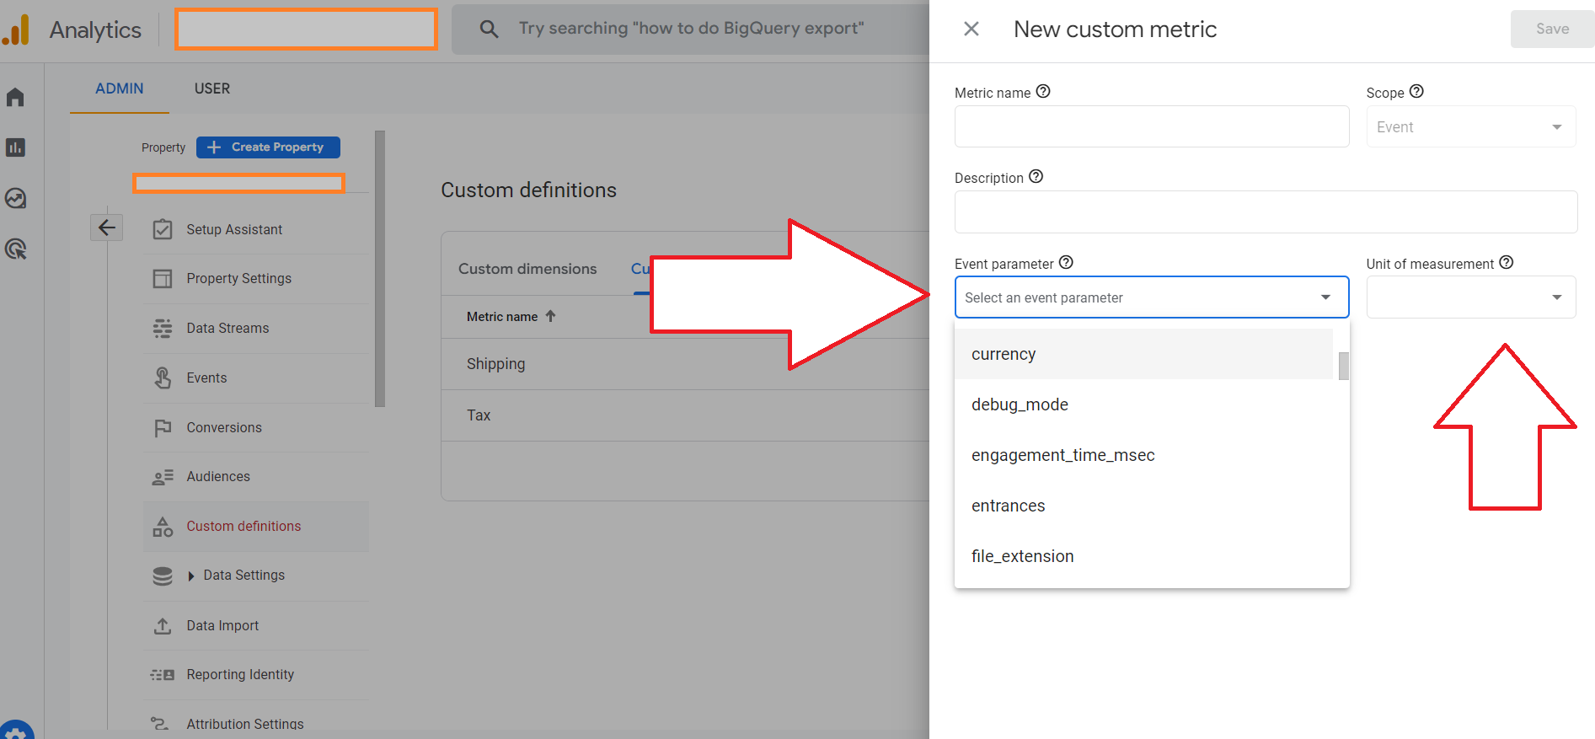Open the Explore icon in left rail
The height and width of the screenshot is (739, 1595).
[15, 198]
